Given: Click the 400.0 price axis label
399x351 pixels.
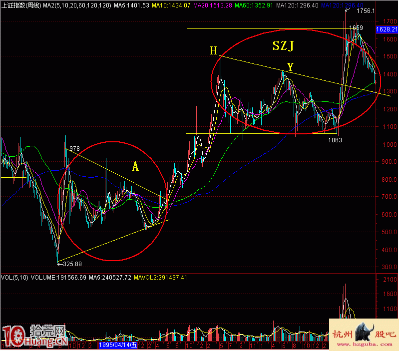Looking at the screenshot, I should click(x=390, y=250).
